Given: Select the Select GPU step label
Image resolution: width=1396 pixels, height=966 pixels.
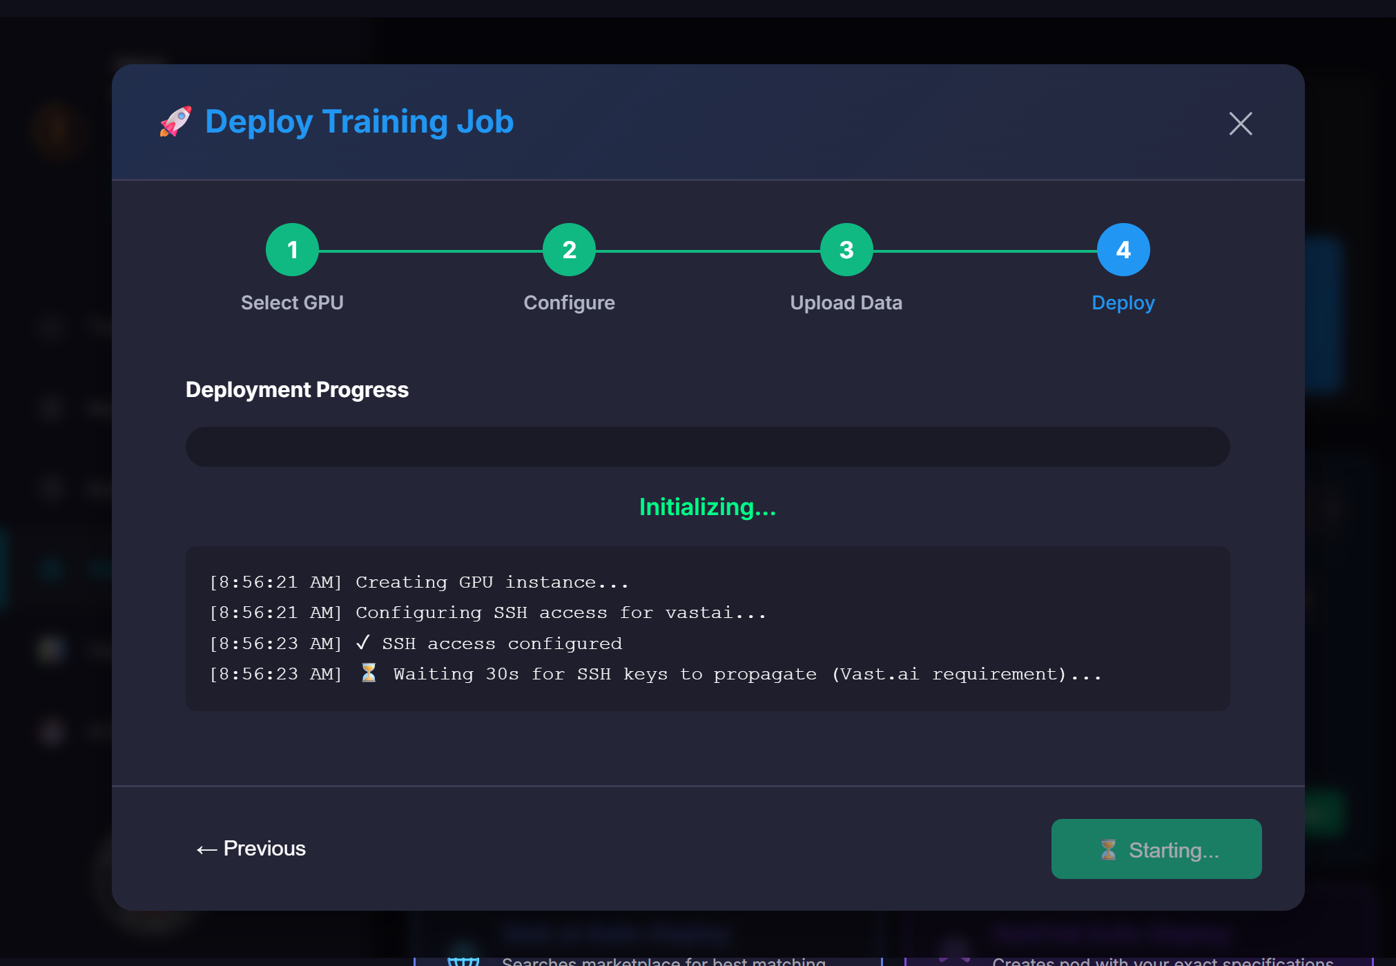Looking at the screenshot, I should (x=292, y=302).
